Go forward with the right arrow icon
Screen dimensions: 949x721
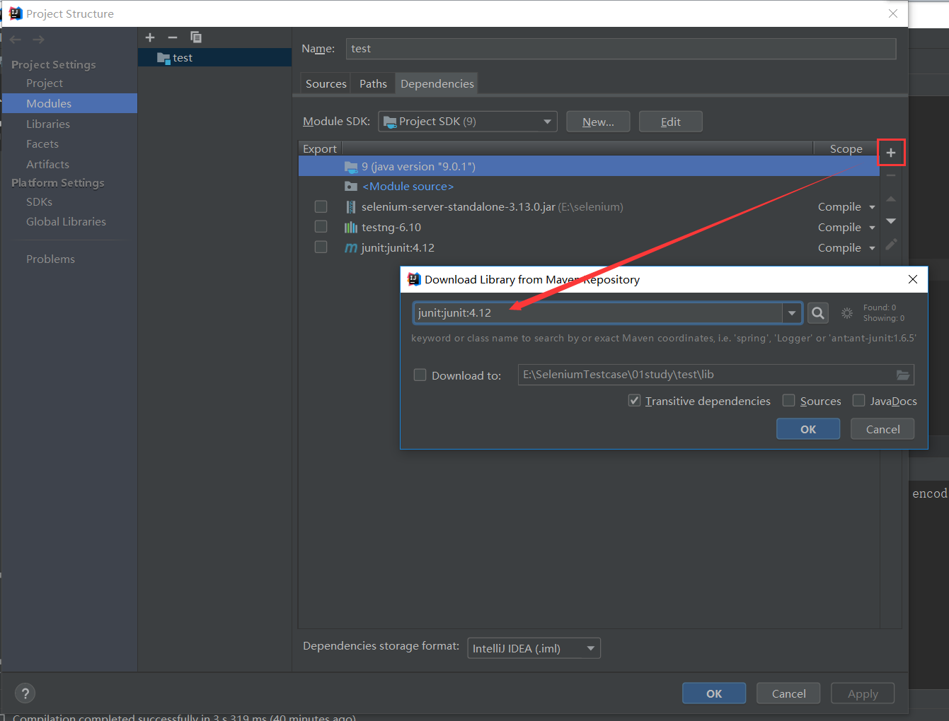(38, 40)
